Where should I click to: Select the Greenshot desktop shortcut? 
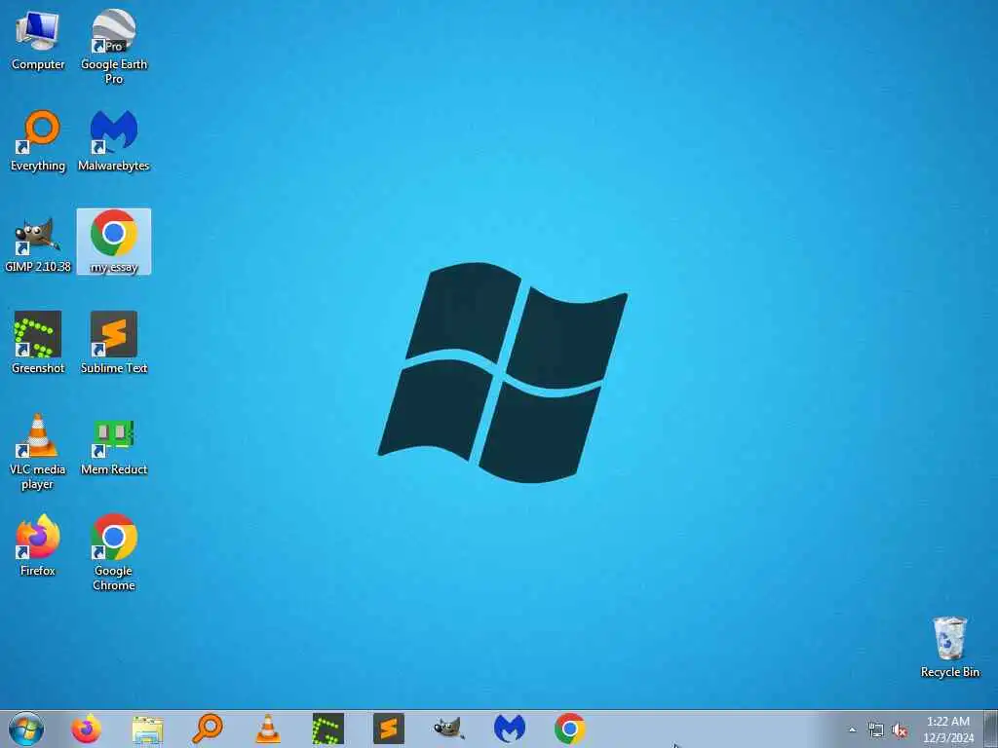pyautogui.click(x=38, y=344)
